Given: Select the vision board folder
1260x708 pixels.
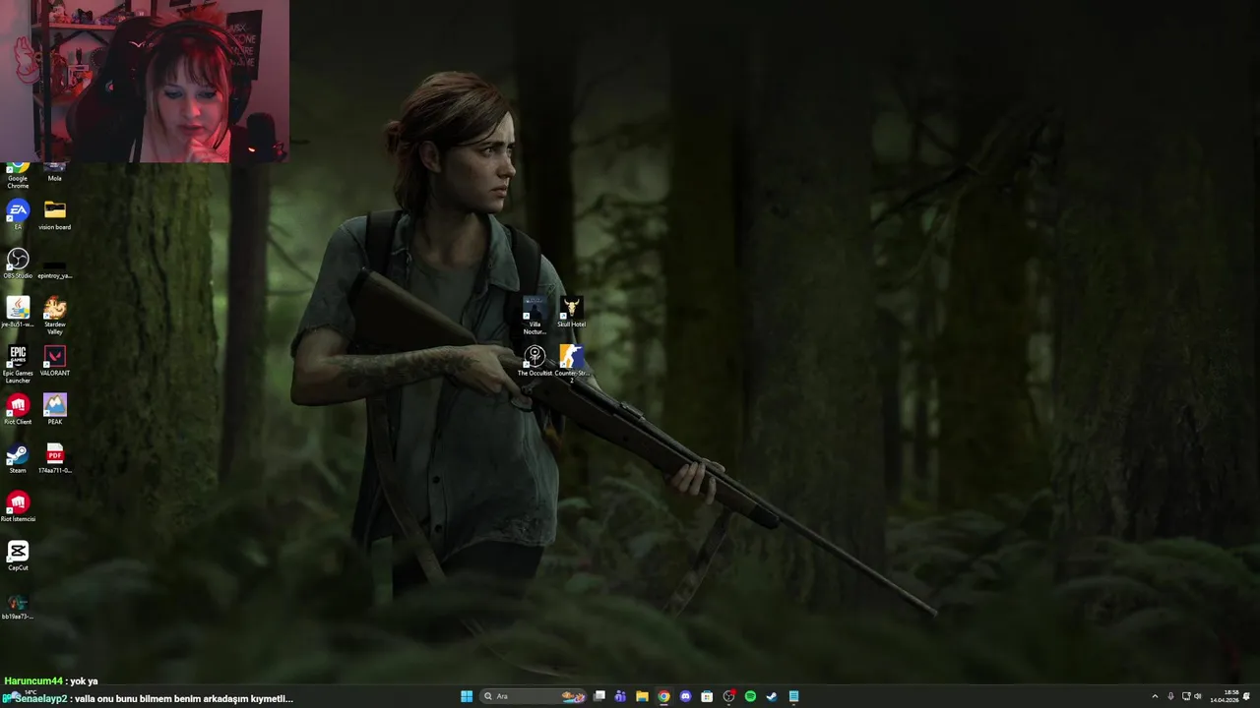Looking at the screenshot, I should tap(55, 214).
